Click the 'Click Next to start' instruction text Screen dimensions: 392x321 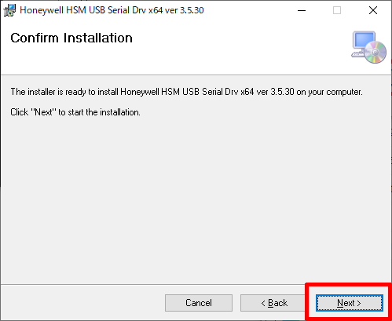point(75,112)
